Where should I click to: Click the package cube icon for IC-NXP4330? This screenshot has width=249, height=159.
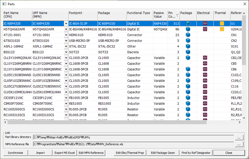click(188, 24)
